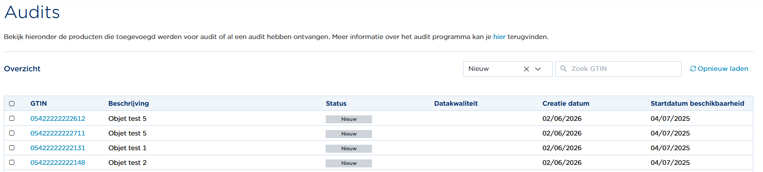This screenshot has height=172, width=763.
Task: Click the Nieuw badge in row 05422222222711
Action: [349, 134]
